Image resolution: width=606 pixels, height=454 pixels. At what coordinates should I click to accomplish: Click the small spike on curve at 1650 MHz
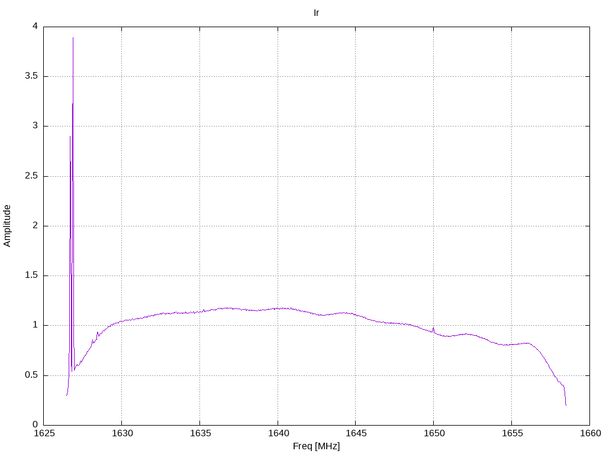433,328
